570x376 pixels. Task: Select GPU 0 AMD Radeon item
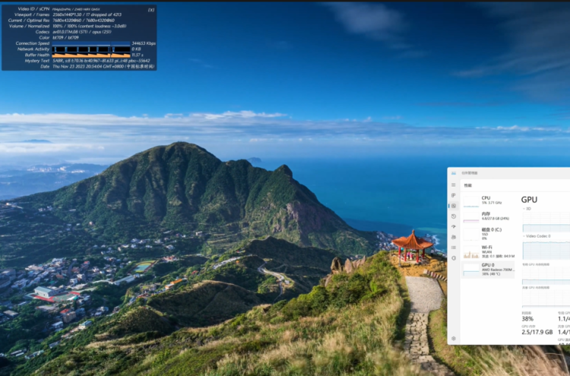click(x=488, y=269)
